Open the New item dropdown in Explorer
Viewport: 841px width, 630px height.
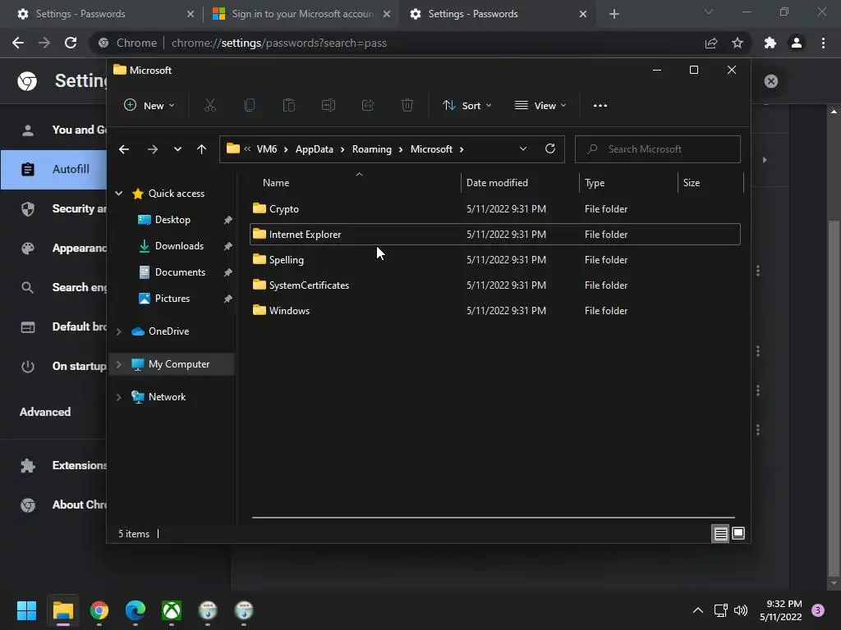(149, 106)
